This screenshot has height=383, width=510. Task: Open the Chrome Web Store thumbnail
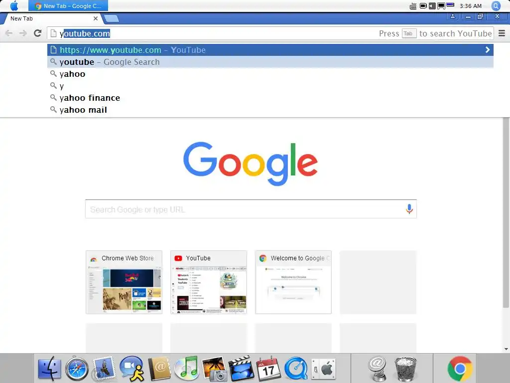pyautogui.click(x=124, y=282)
